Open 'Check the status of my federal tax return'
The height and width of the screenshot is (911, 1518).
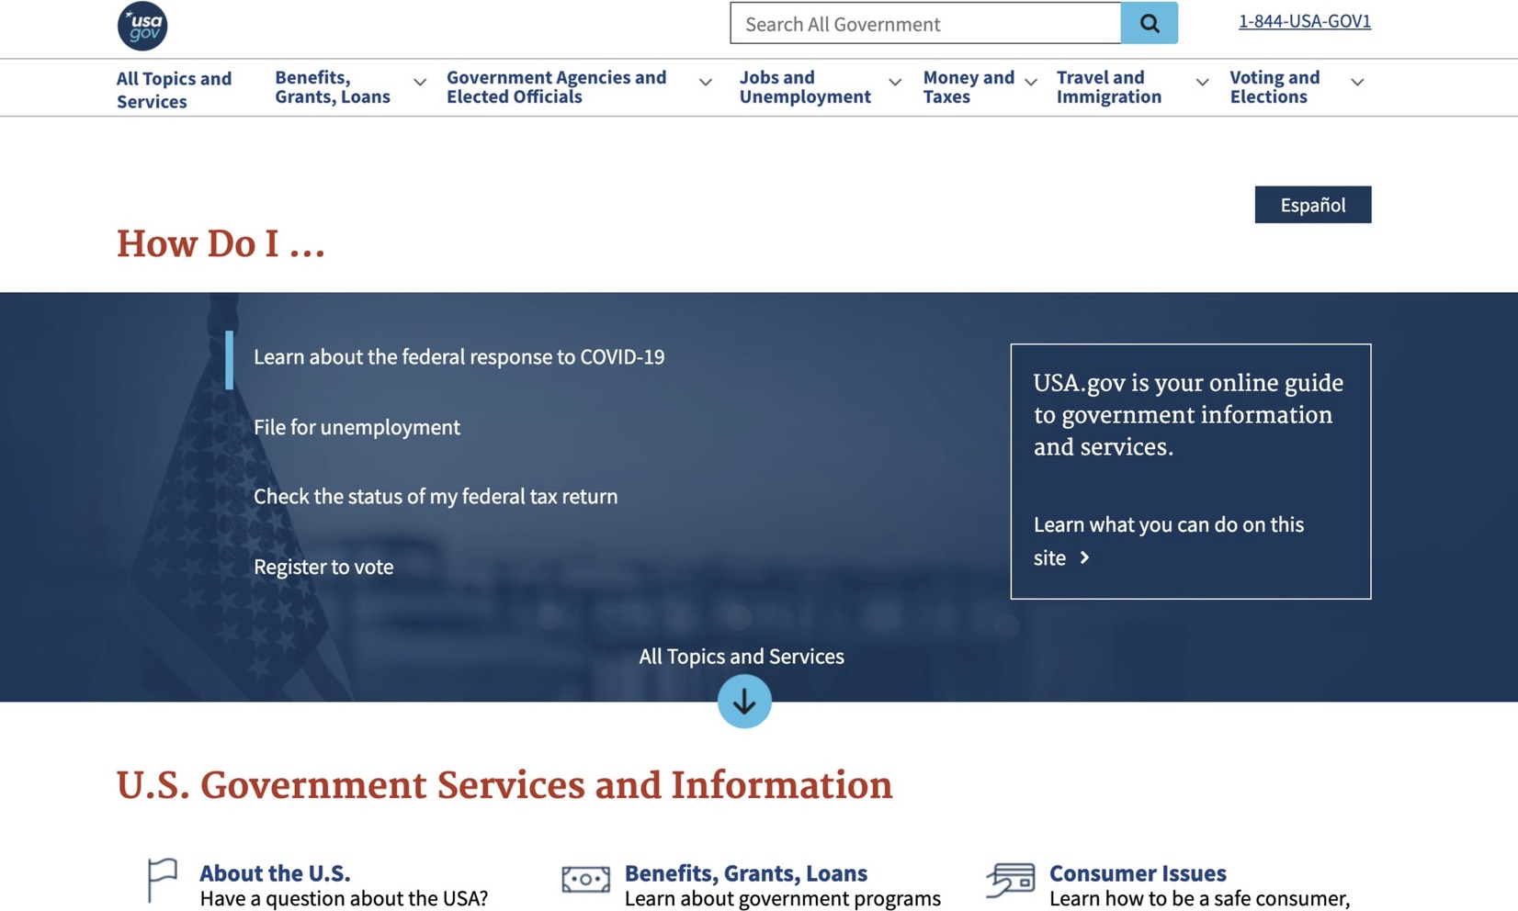point(436,497)
